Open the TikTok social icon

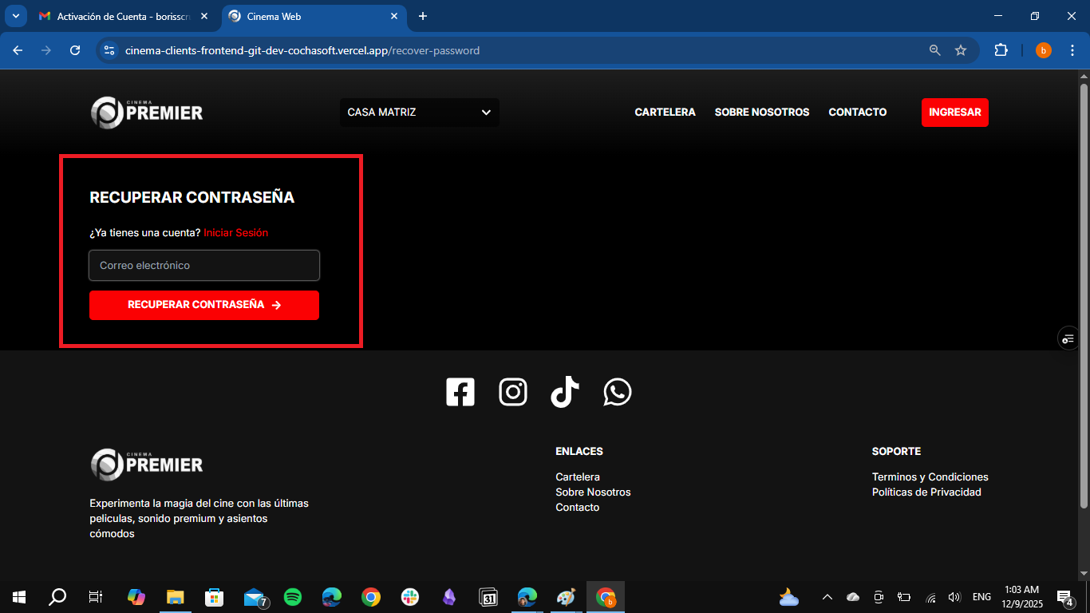(565, 392)
